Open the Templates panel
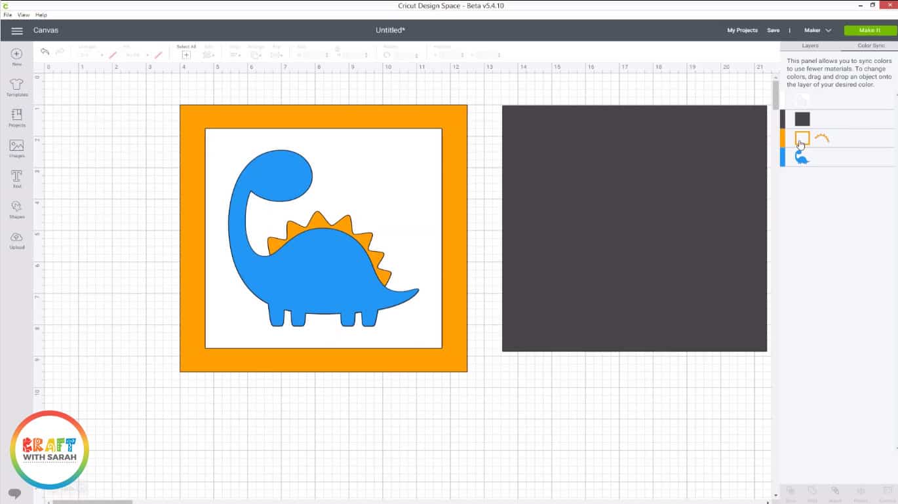This screenshot has width=898, height=504. [17, 87]
